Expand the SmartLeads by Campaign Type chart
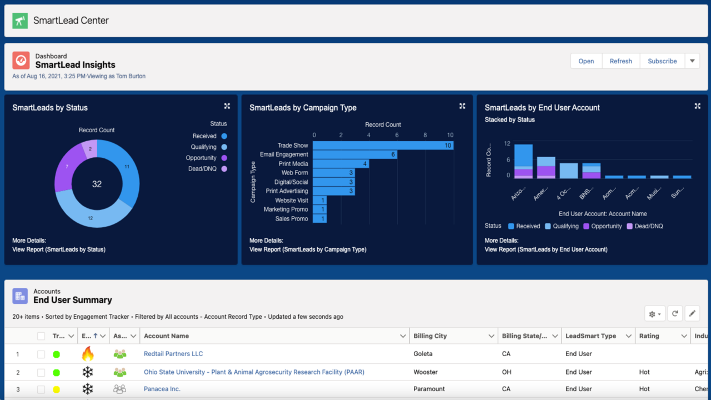This screenshot has height=400, width=711. 462,106
